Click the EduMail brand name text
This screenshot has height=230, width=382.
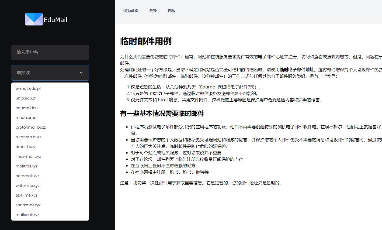click(x=55, y=20)
